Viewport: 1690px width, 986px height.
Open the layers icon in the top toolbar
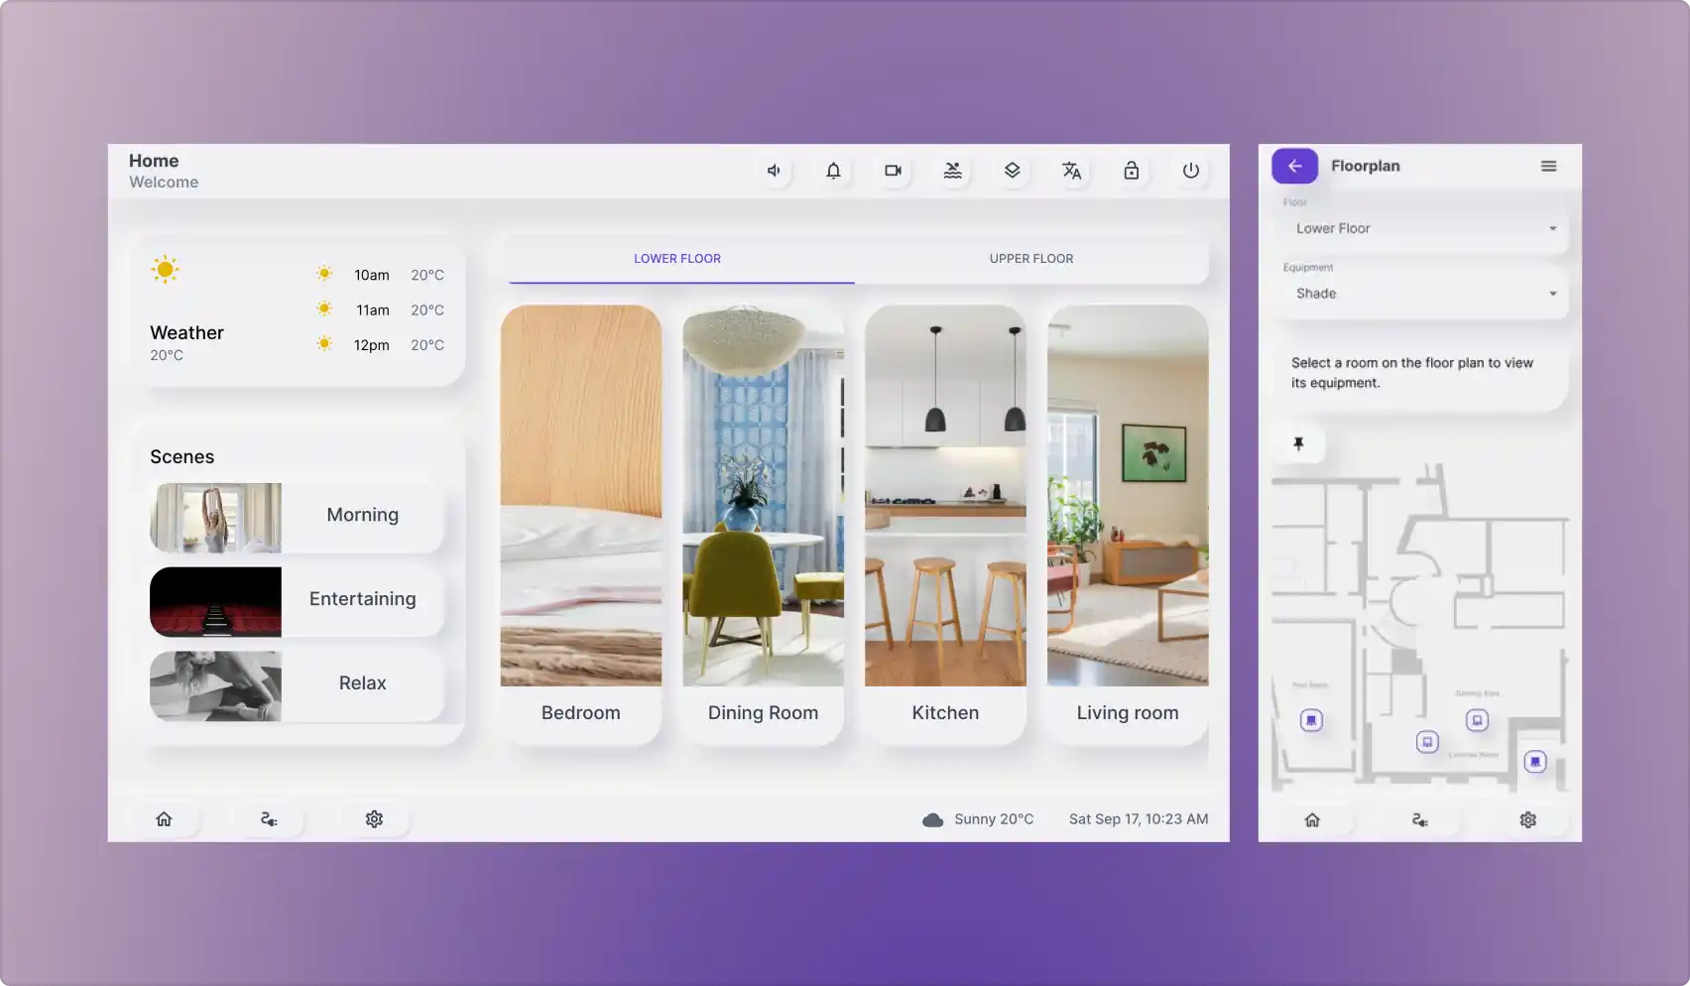coord(1012,171)
